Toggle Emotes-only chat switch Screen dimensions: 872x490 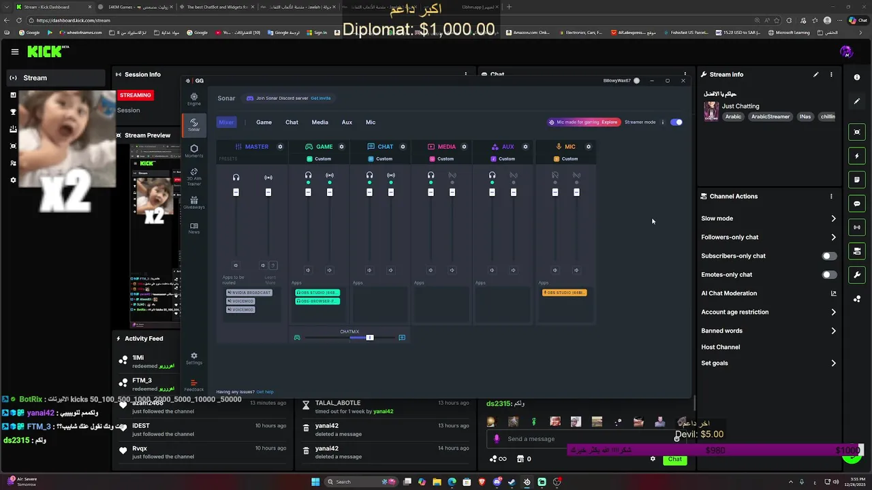[x=829, y=275]
